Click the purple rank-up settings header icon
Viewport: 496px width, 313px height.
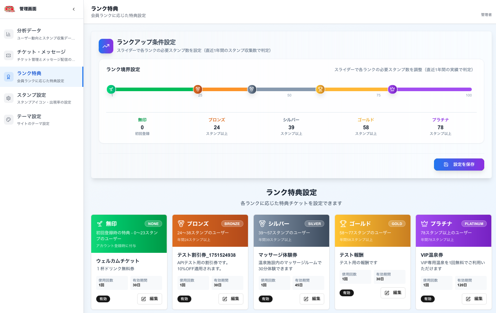106,46
